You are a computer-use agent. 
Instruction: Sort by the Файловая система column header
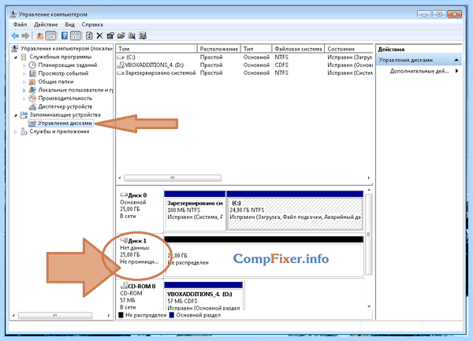click(298, 49)
